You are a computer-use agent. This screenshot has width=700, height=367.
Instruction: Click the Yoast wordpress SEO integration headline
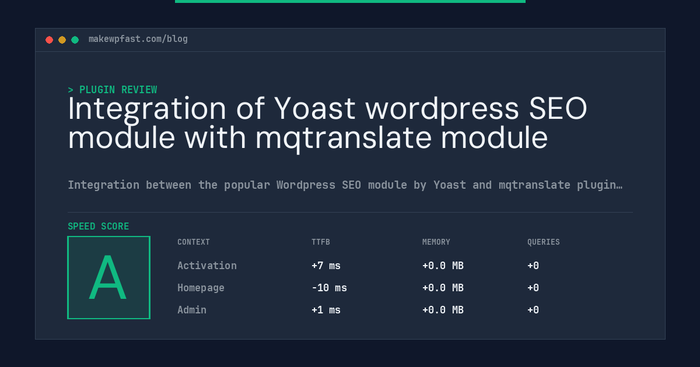327,123
